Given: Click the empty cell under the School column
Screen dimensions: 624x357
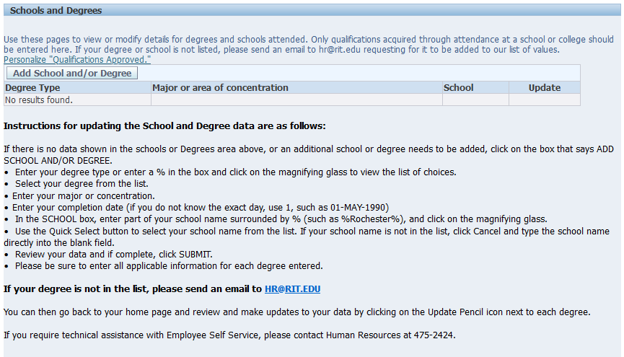Looking at the screenshot, I should 475,100.
